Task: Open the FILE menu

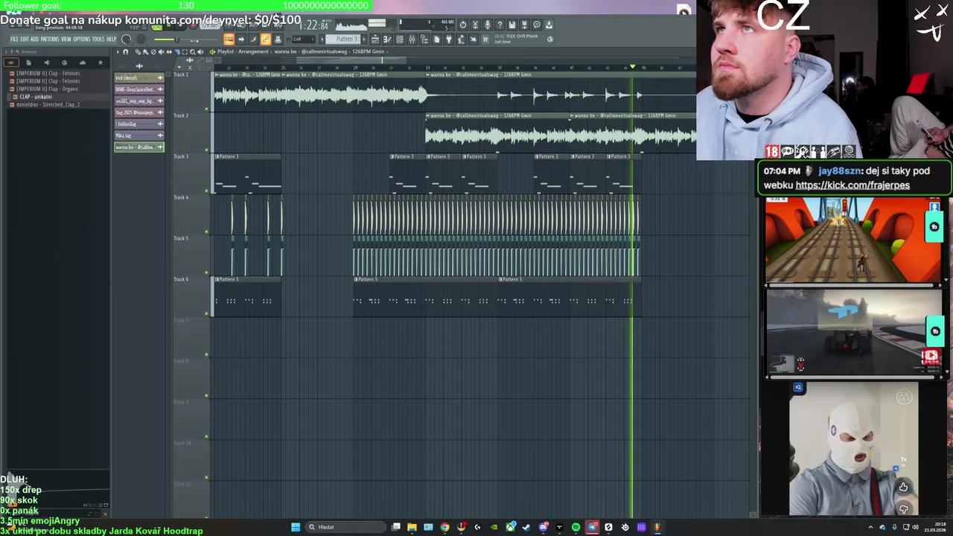Action: [14, 39]
